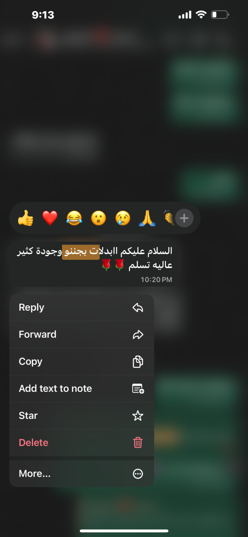The height and width of the screenshot is (537, 248).
Task: React with the crying face emoji
Action: [123, 218]
